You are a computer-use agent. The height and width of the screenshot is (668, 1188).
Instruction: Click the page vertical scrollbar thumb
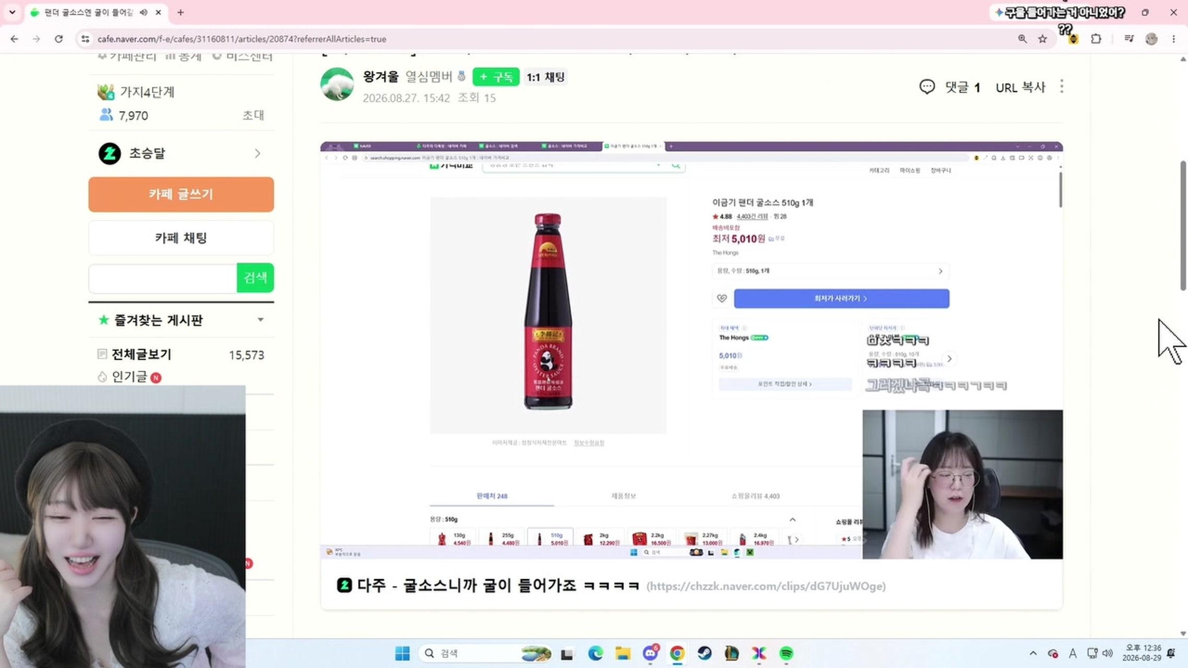[x=1183, y=225]
